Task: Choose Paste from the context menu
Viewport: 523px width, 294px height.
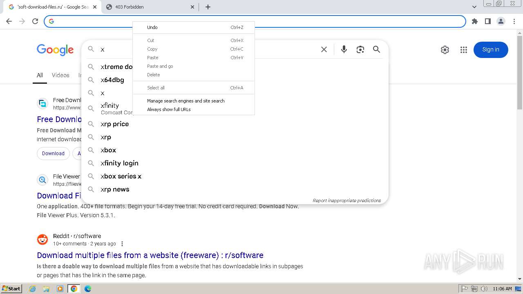Action: tap(194, 58)
